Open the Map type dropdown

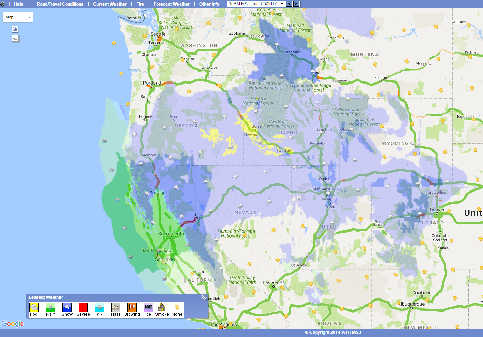click(18, 17)
